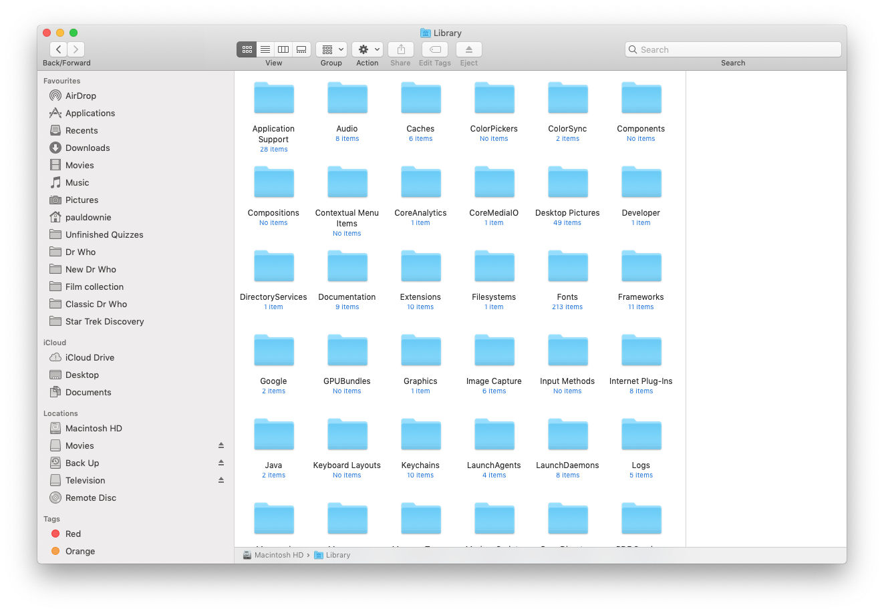Click Macintosh HD in the path bar
Screen dimensions: 884x613
(x=273, y=555)
